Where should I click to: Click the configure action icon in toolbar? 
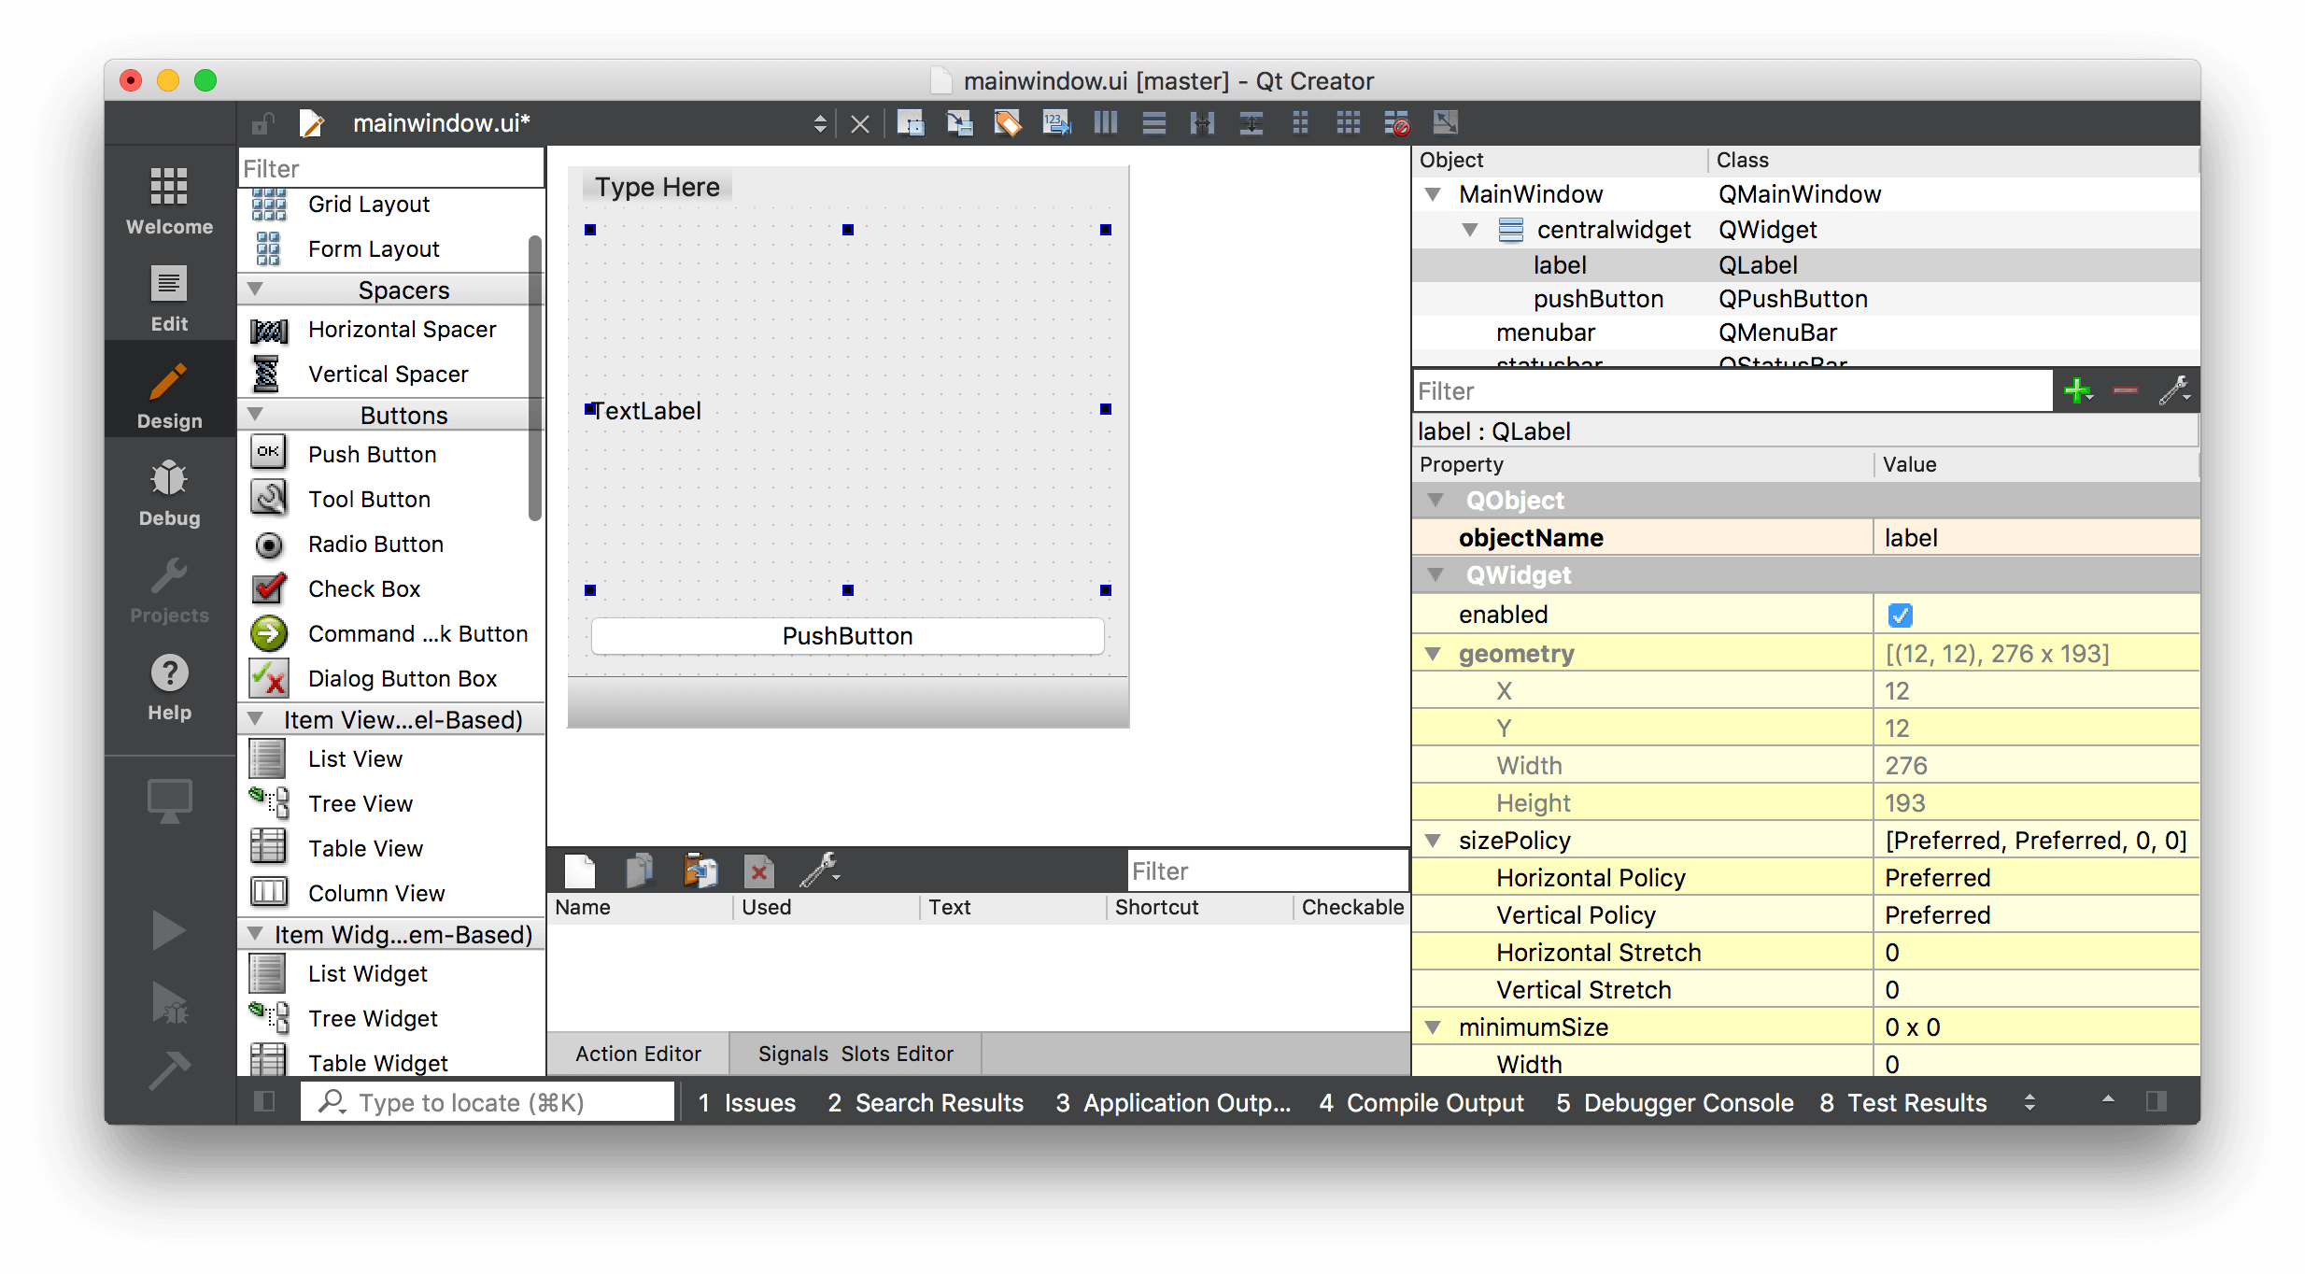click(818, 872)
